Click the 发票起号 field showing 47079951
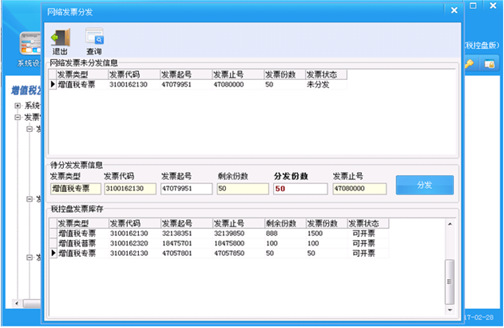504x328 pixels. (x=186, y=189)
